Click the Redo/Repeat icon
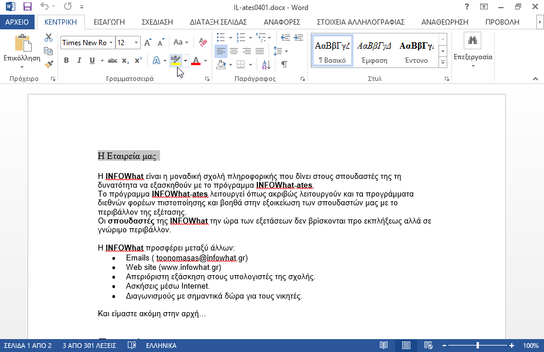This screenshot has height=352, width=544. point(67,6)
